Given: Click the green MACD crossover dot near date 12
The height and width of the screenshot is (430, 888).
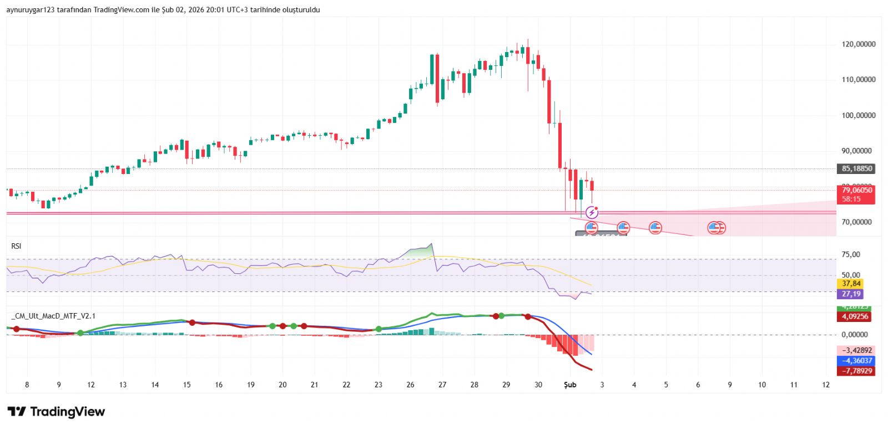Looking at the screenshot, I should pos(80,333).
